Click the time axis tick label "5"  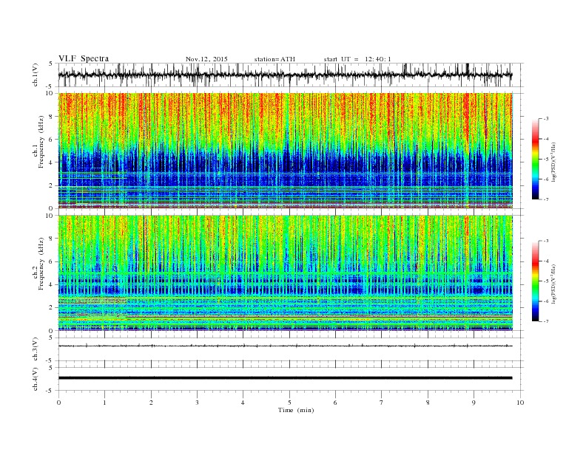click(289, 403)
